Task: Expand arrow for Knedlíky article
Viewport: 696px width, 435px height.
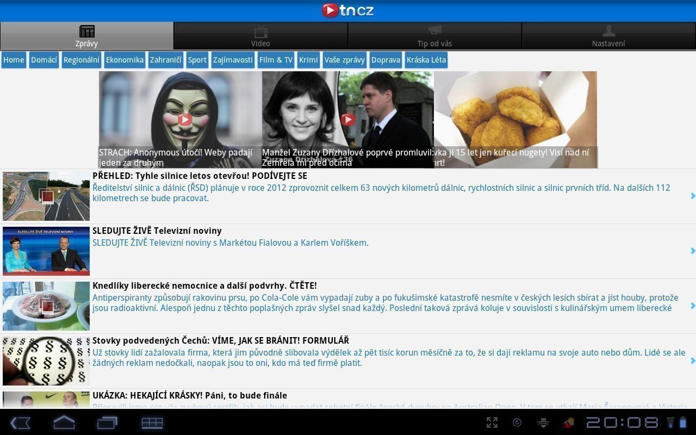Action: 693,306
